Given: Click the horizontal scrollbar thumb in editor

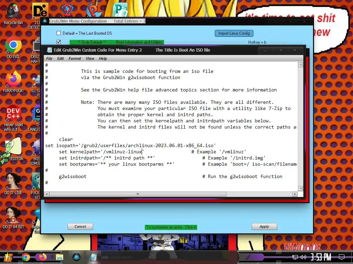Looking at the screenshot, I should 138,194.
